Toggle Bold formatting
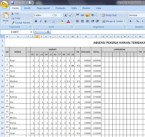 pos(36,21)
